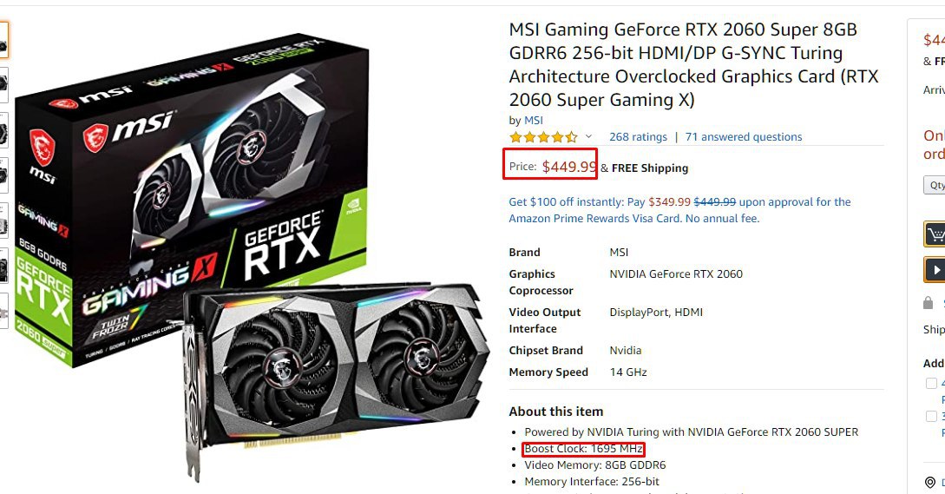Click the secure transaction padlock icon
The image size is (945, 494).
(929, 303)
